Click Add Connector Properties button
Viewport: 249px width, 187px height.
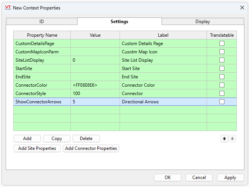pos(91,148)
